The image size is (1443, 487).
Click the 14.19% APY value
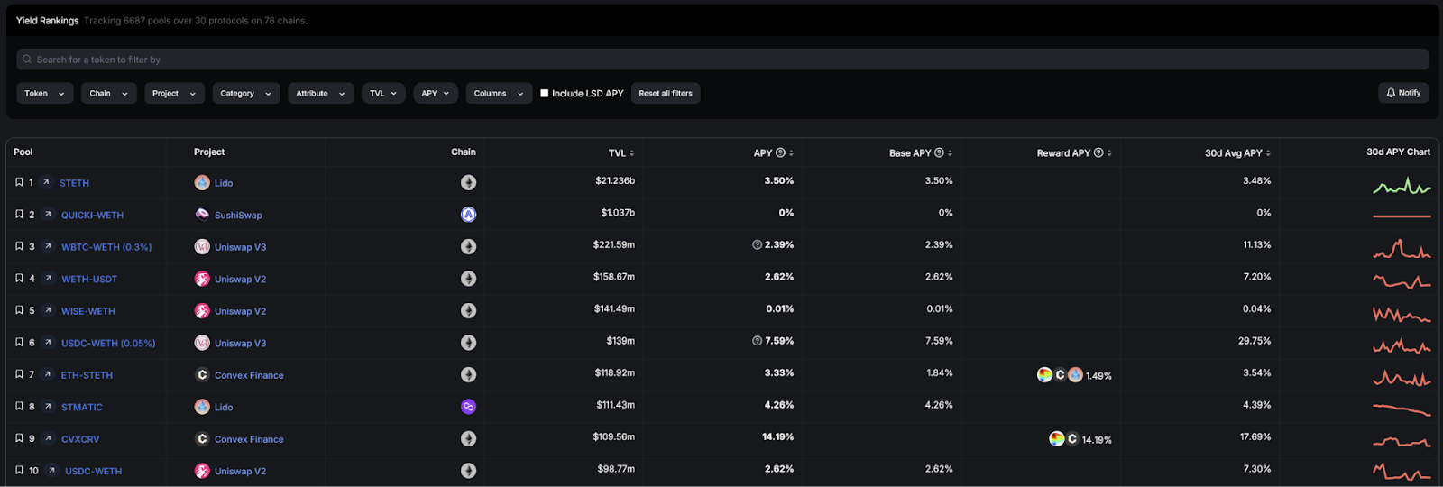777,436
